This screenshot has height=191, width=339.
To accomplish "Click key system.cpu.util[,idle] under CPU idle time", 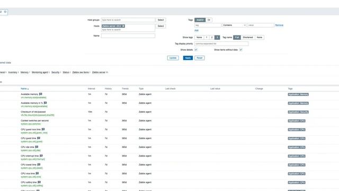I will (x=31, y=150).
